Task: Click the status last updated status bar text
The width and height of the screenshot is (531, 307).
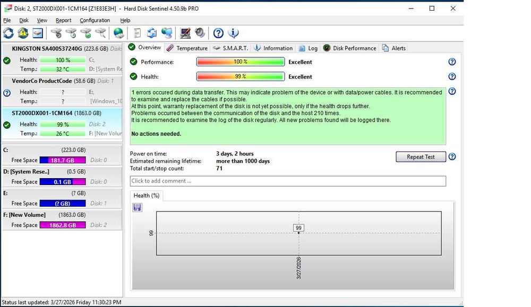Action: tap(61, 302)
